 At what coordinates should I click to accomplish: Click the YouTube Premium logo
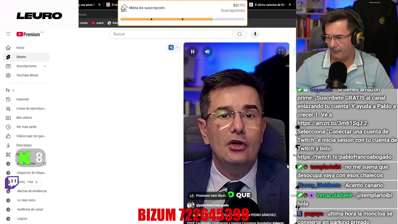(28, 34)
